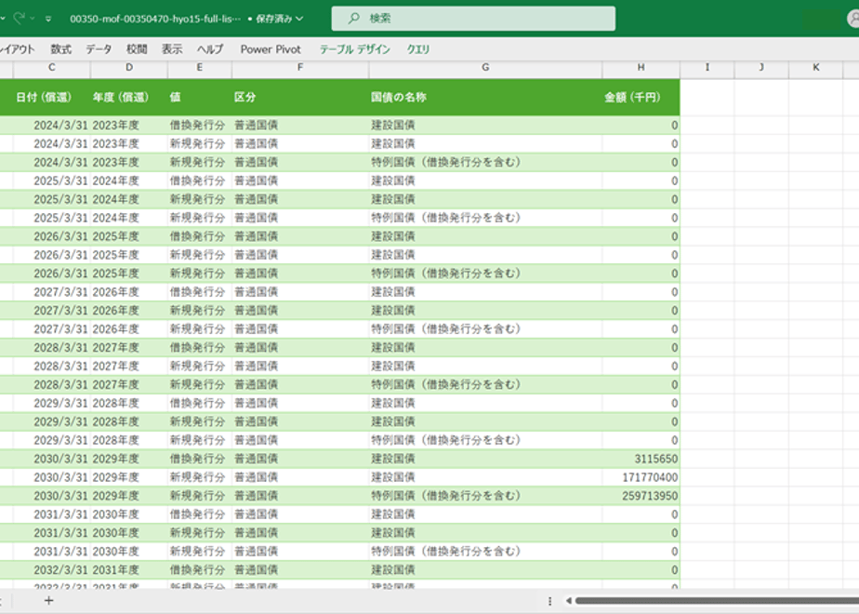The width and height of the screenshot is (859, 614).
Task: Select 普通国債 cell in the 2028/3/31 借換発行分 row
Action: (x=300, y=348)
